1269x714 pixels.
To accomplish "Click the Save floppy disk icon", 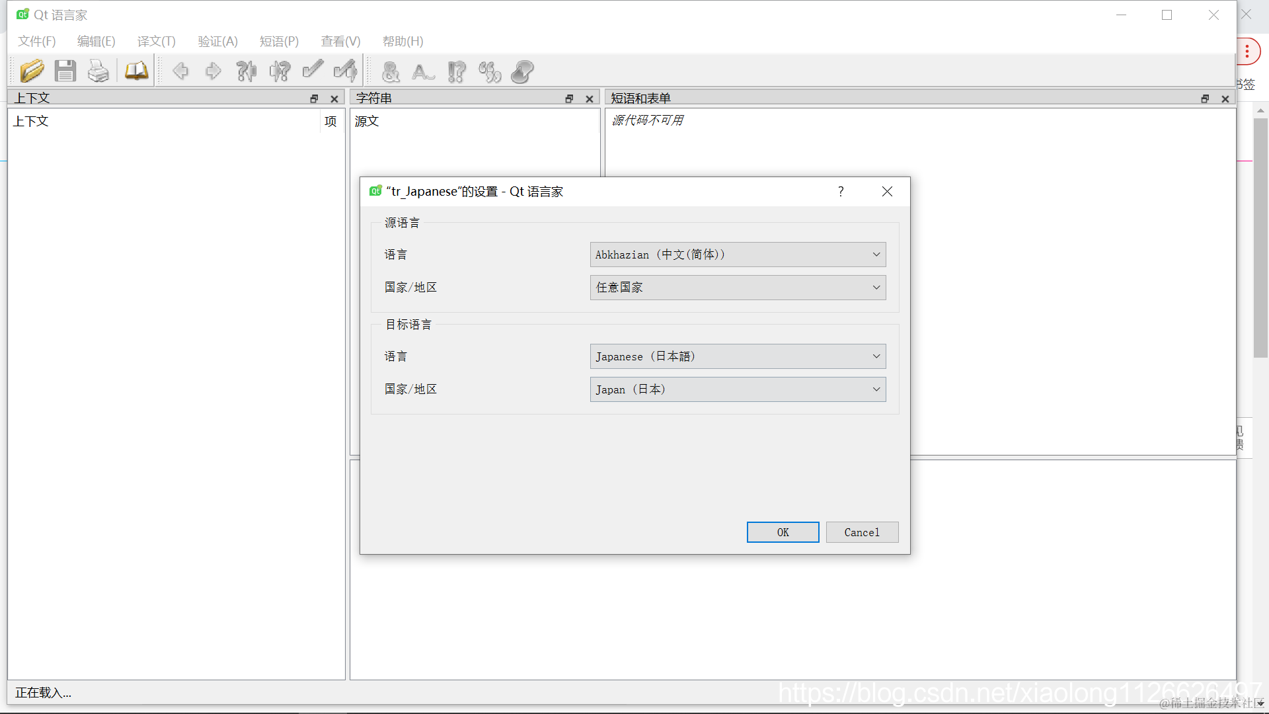I will (65, 71).
